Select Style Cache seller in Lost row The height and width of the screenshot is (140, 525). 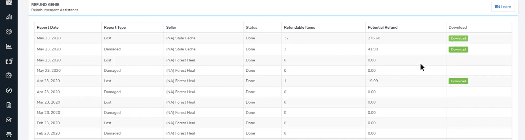tap(181, 38)
